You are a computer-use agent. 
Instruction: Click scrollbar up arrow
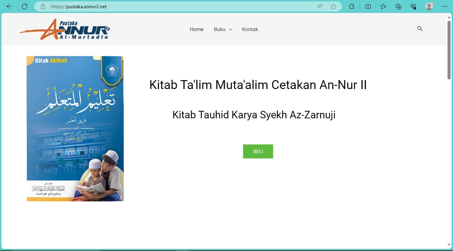(449, 17)
